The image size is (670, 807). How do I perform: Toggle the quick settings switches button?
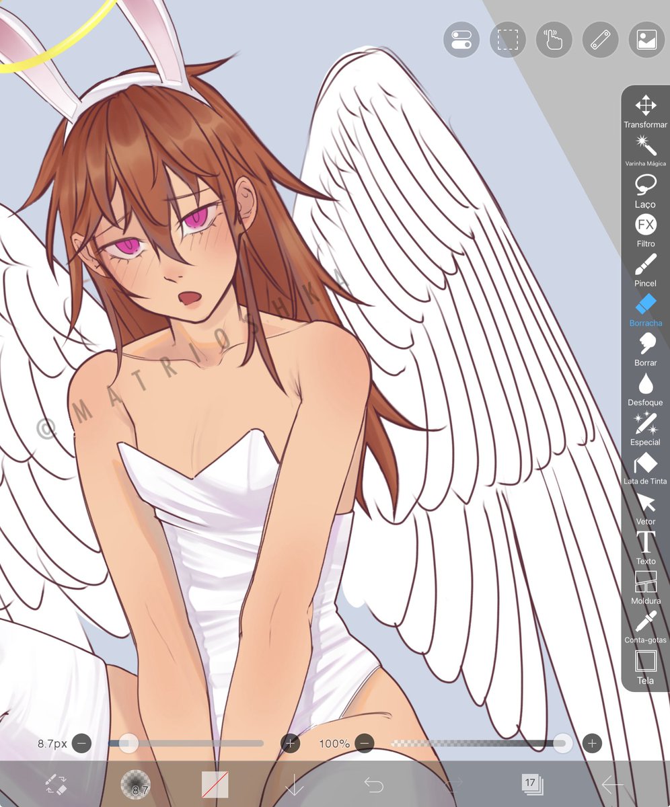[461, 40]
